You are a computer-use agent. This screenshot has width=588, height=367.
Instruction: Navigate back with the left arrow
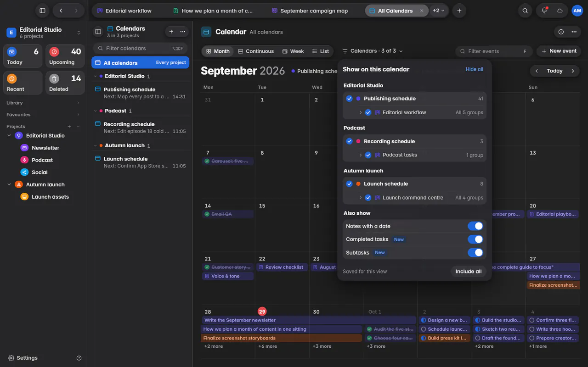click(x=61, y=11)
